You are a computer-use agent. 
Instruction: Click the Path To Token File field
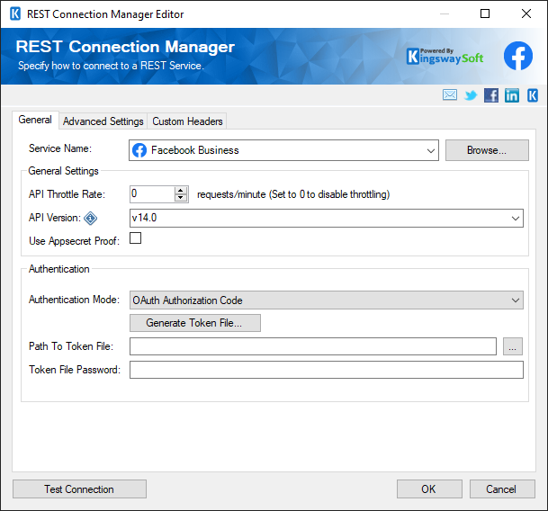(x=313, y=346)
